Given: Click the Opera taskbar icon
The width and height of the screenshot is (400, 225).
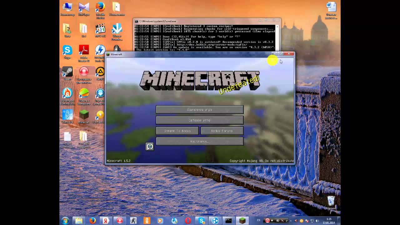Looking at the screenshot, I should click(188, 221).
